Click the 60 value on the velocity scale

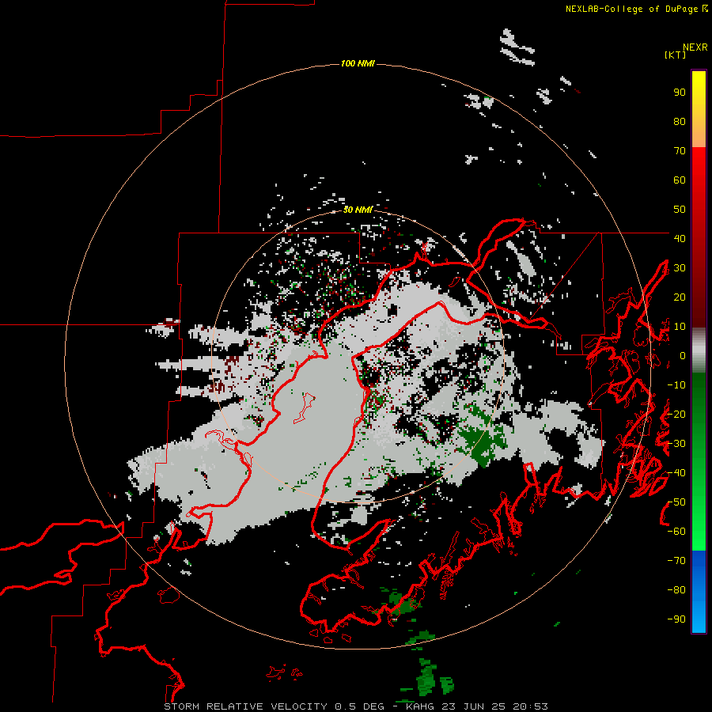(680, 180)
